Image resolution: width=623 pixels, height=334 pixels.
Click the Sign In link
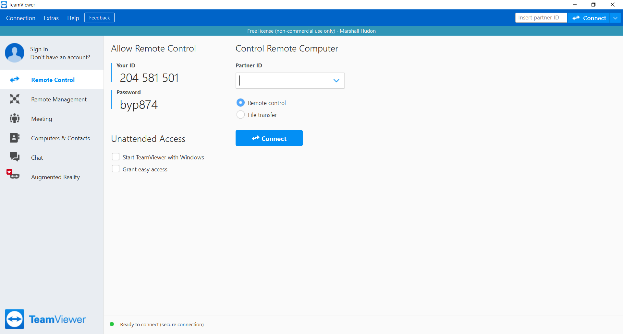click(39, 49)
